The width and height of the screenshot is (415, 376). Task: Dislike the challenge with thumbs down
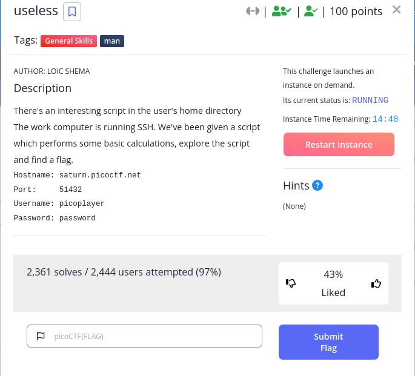pos(291,283)
